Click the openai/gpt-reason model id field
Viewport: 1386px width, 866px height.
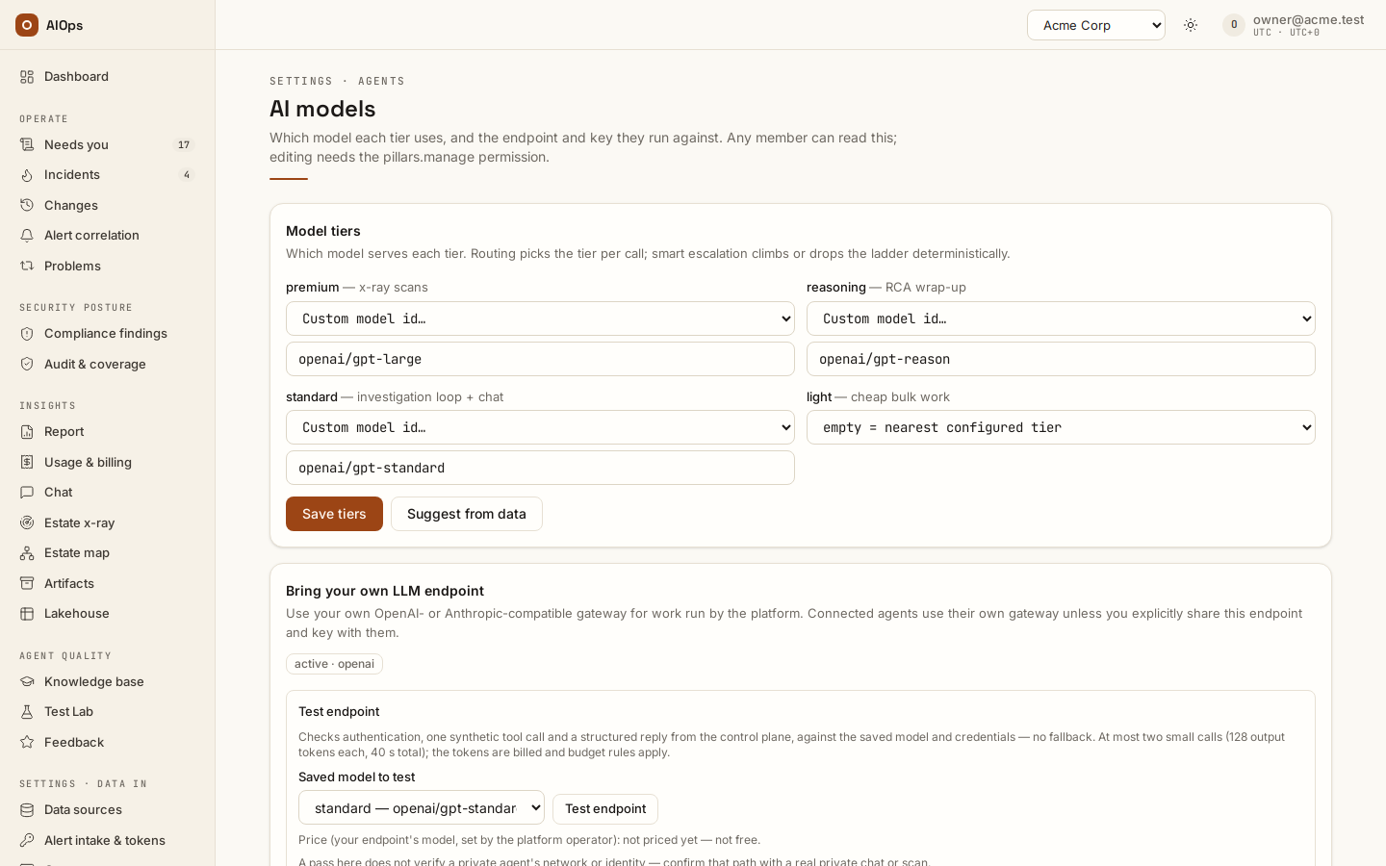coord(1061,359)
